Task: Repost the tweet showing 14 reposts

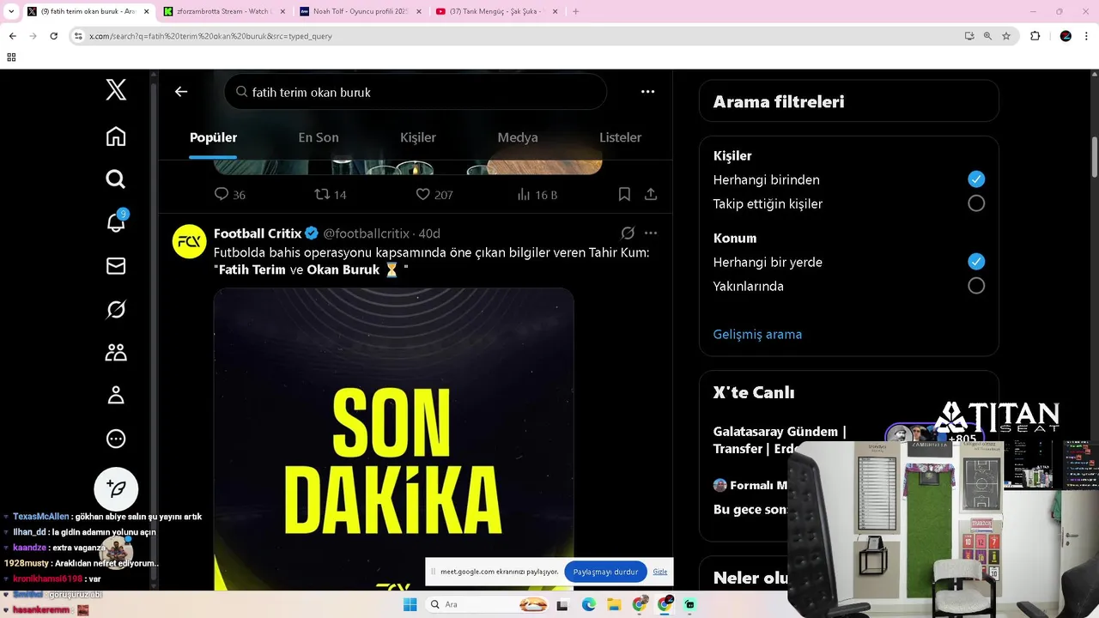Action: tap(331, 195)
